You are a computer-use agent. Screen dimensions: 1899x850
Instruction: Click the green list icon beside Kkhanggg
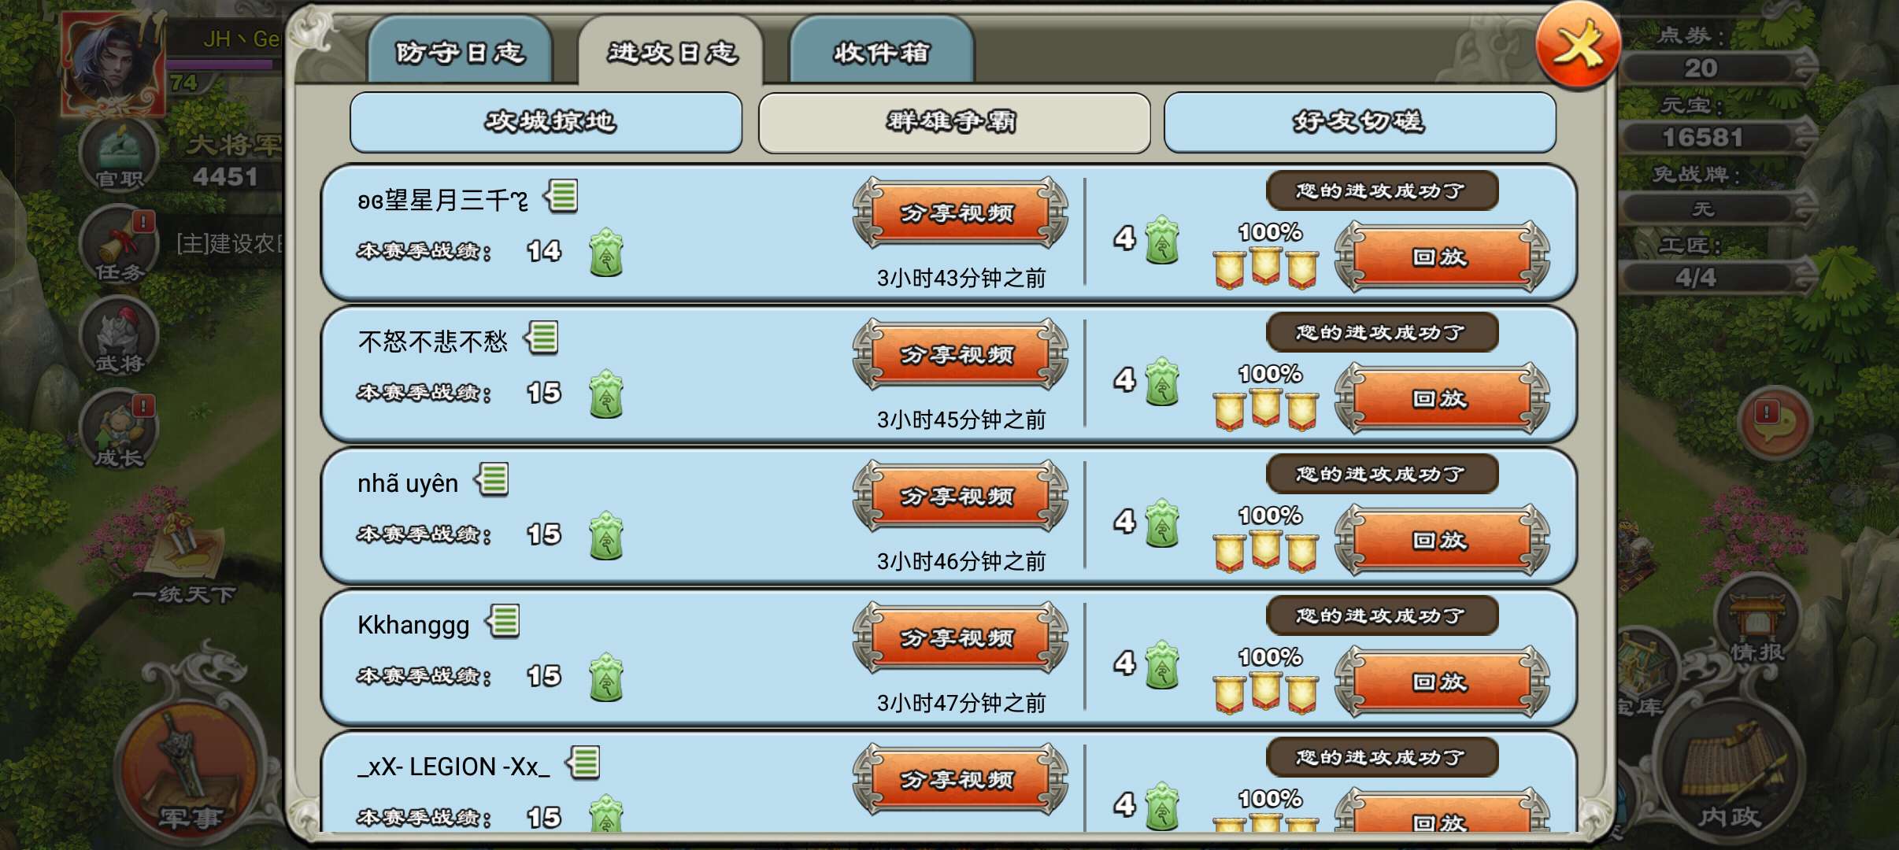pos(504,622)
